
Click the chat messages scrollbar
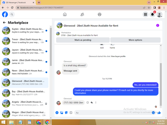tap(161, 84)
